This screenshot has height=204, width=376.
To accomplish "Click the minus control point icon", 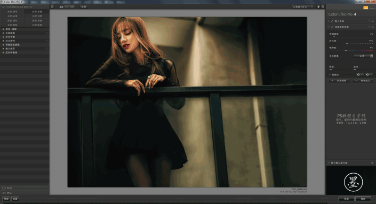I will pos(369,75).
